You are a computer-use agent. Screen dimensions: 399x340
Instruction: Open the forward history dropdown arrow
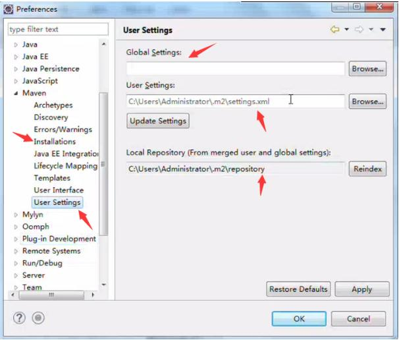[371, 30]
